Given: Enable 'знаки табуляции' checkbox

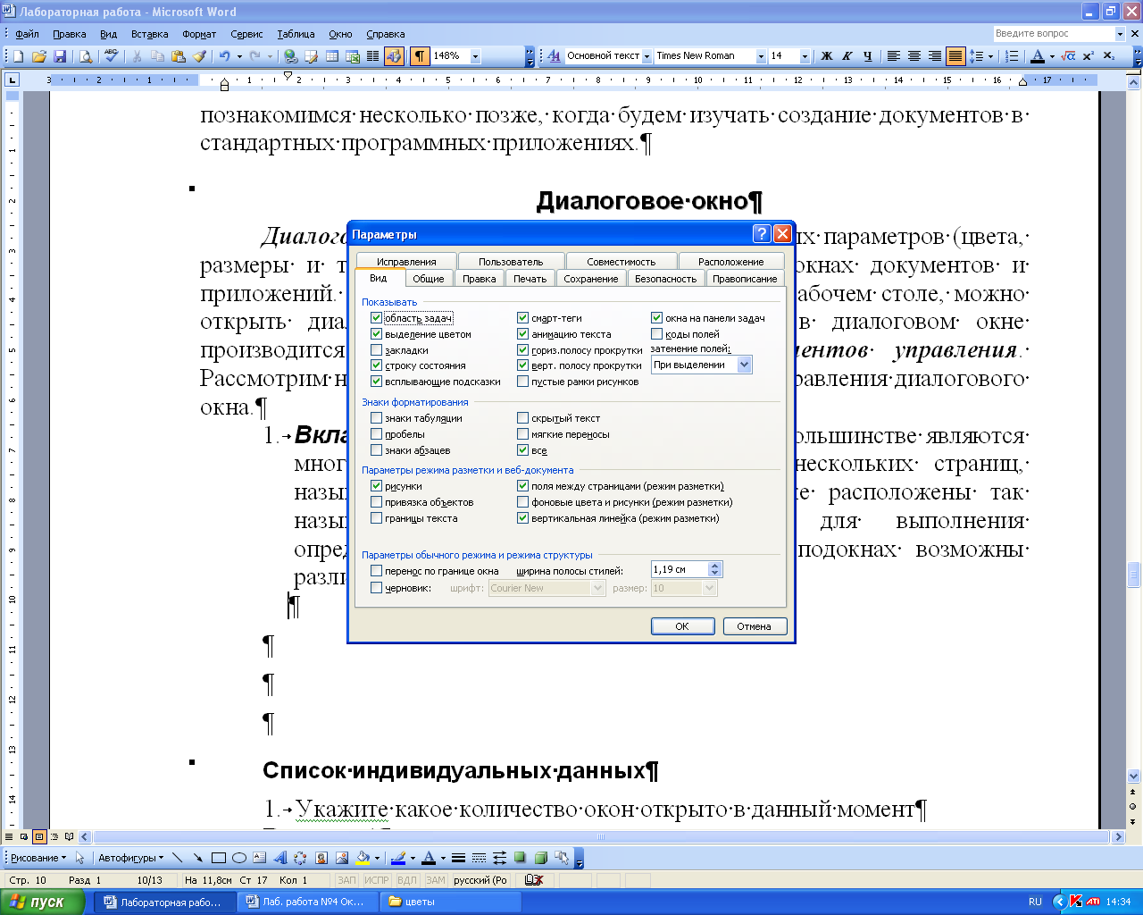Looking at the screenshot, I should 377,418.
